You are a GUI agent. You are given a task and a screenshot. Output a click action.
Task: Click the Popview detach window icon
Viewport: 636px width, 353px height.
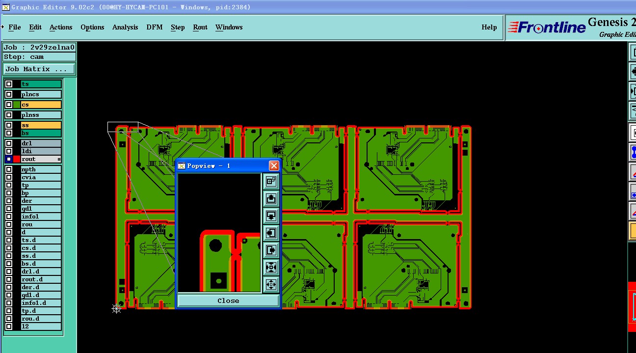tap(271, 181)
